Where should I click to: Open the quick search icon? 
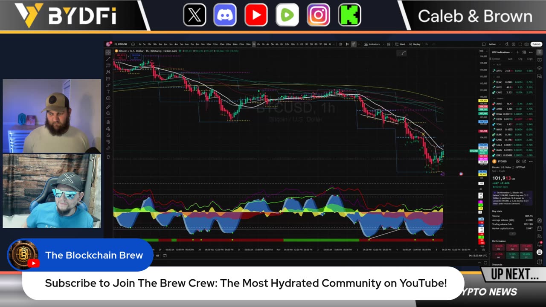pos(507,44)
